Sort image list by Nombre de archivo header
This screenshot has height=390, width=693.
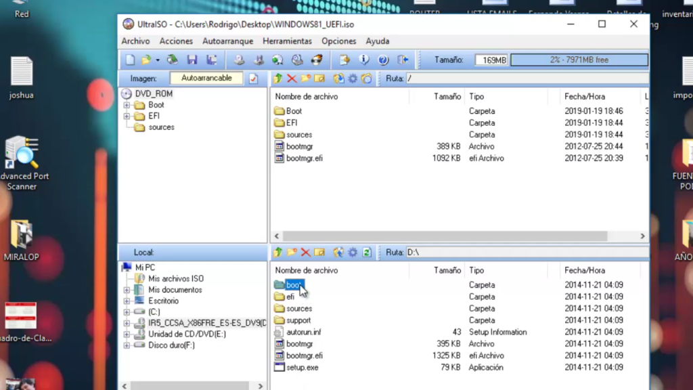coord(307,96)
